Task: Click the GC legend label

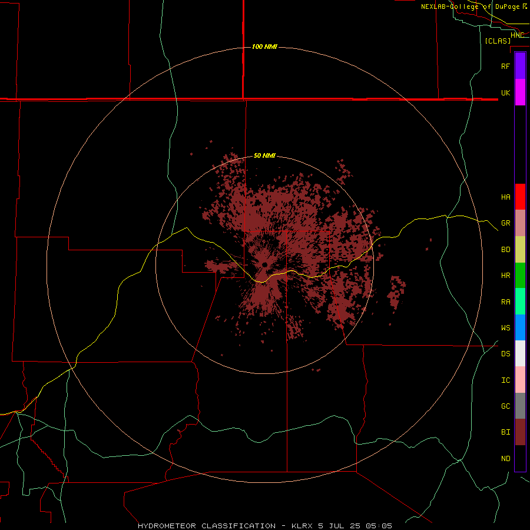Action: [505, 406]
